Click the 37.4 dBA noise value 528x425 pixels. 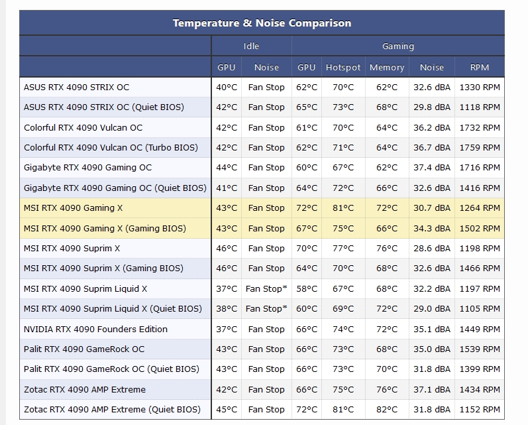click(x=432, y=168)
